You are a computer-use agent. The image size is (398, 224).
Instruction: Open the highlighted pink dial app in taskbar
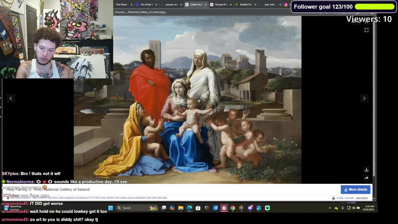click(x=224, y=208)
